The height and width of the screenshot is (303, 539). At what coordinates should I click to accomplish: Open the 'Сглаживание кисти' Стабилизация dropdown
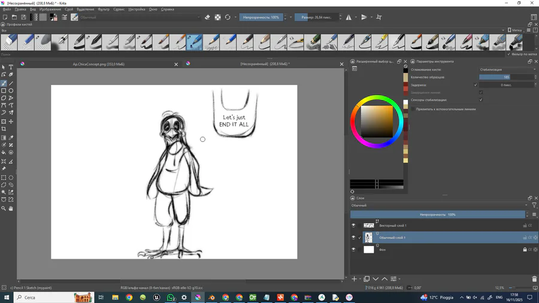507,69
